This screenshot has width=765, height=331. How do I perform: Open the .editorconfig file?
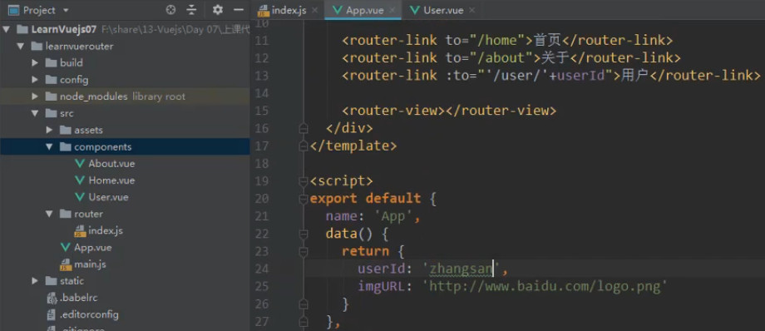point(89,314)
